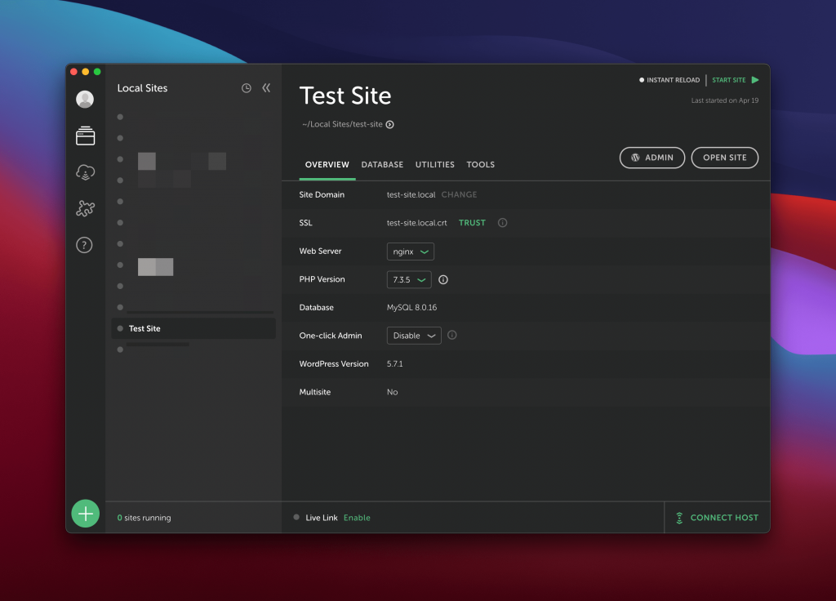Trust the test-site.local.crt SSL certificate
836x601 pixels.
tap(472, 222)
